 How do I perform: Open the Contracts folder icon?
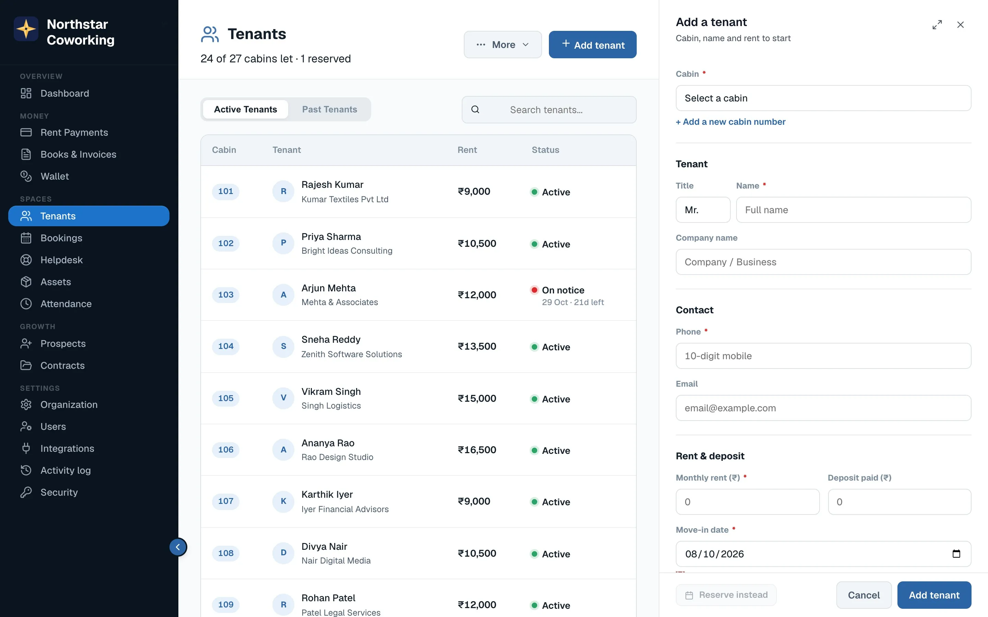coord(26,366)
